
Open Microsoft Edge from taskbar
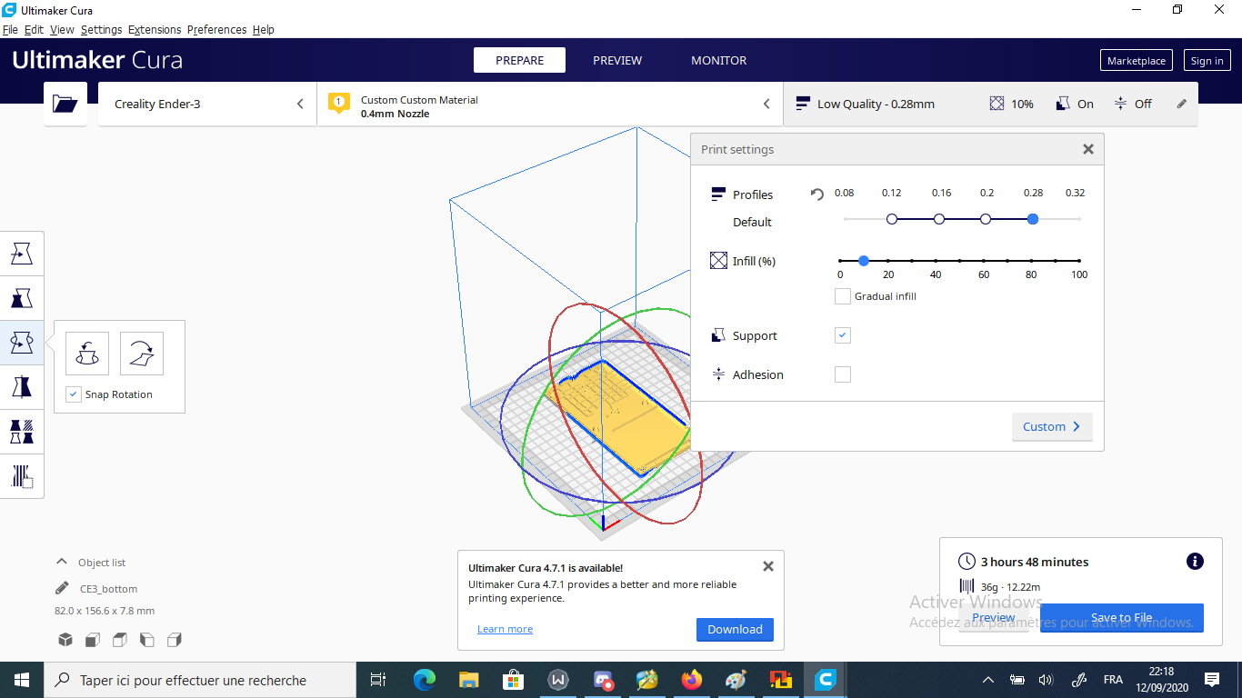coord(424,680)
